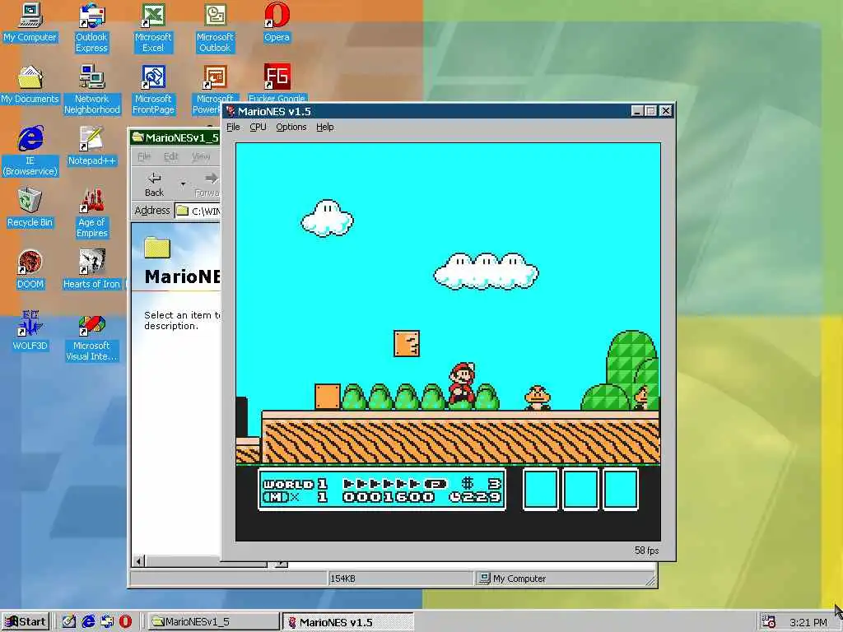Open the View menu in the explorer window
The height and width of the screenshot is (632, 843).
coord(201,156)
